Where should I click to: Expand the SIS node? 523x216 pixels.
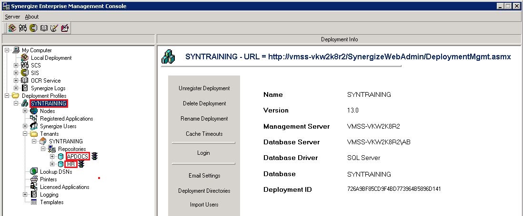16,73
